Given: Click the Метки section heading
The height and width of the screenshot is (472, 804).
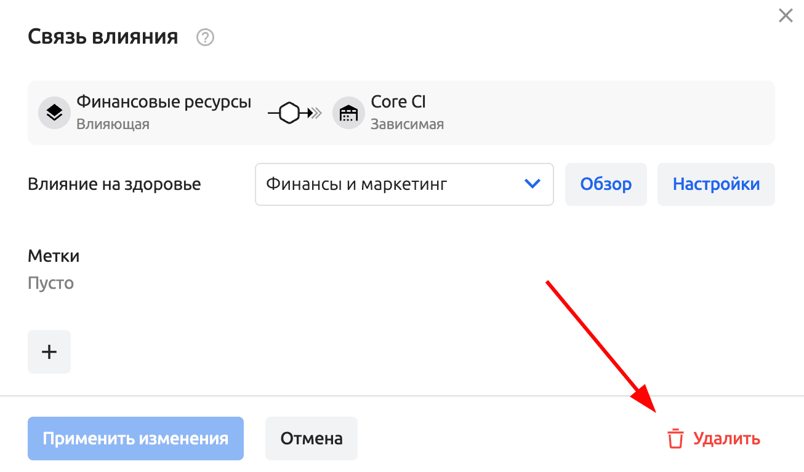Looking at the screenshot, I should coord(54,256).
